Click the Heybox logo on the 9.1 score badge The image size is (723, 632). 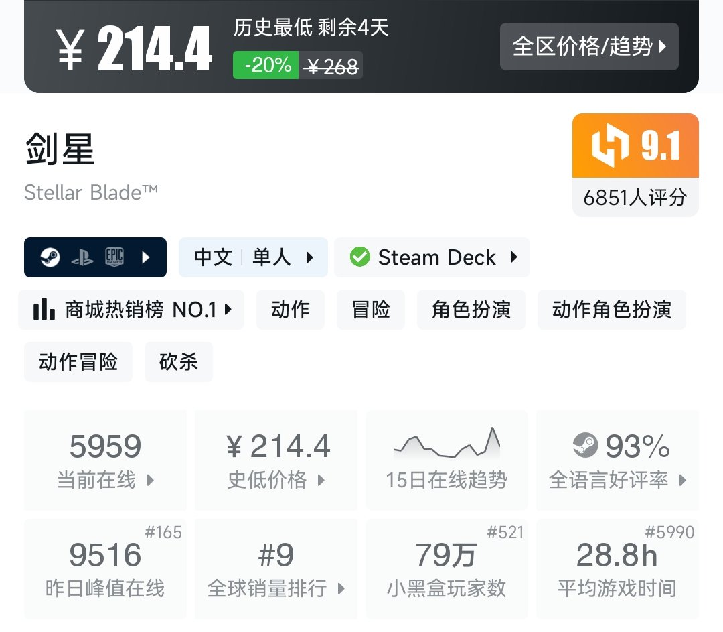[610, 145]
